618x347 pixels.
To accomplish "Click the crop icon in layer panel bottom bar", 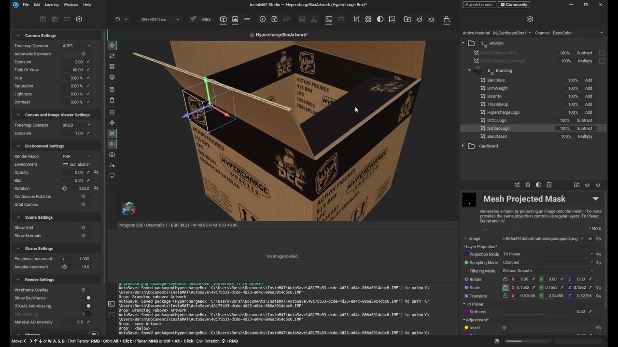I will pos(517,185).
